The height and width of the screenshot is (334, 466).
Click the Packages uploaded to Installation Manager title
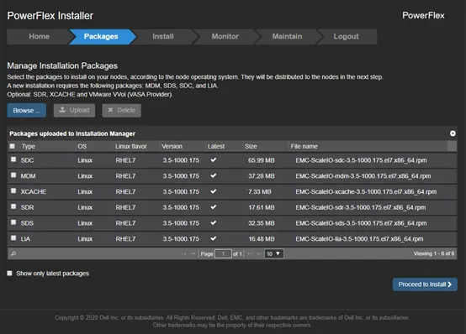(72, 133)
